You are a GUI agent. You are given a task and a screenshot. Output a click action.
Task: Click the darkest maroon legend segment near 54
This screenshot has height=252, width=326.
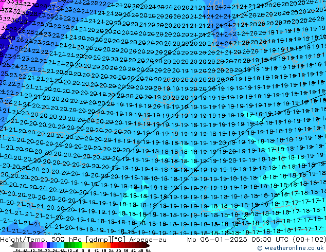144,245
